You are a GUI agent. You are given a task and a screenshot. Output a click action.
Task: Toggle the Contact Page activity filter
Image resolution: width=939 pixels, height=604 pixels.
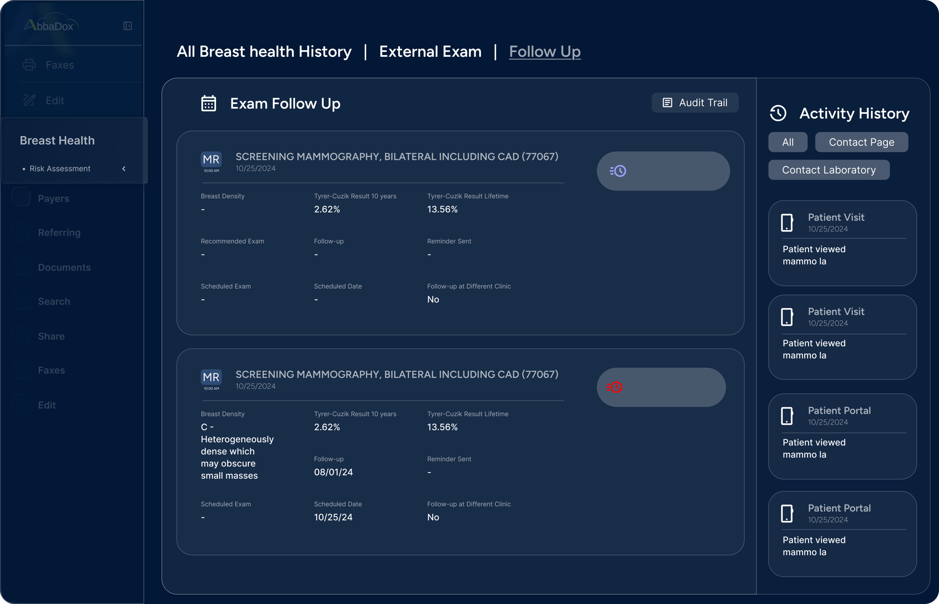tap(861, 142)
